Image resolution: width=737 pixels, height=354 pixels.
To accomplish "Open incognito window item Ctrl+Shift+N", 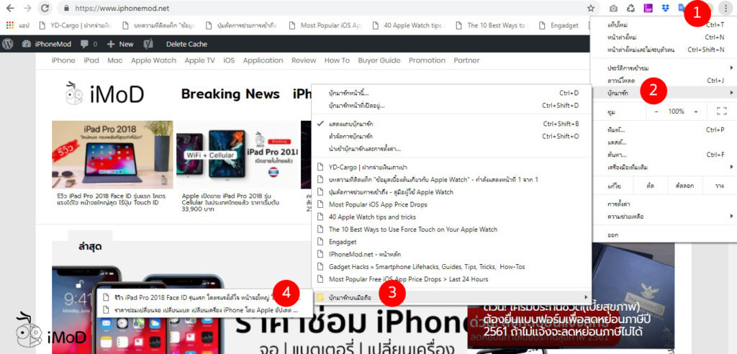I will [664, 50].
